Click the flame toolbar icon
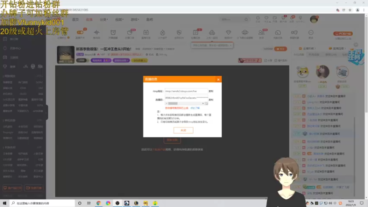368x207 pixels. pos(162,32)
